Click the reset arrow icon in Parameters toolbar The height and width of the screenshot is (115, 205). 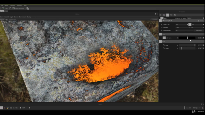tap(175, 15)
